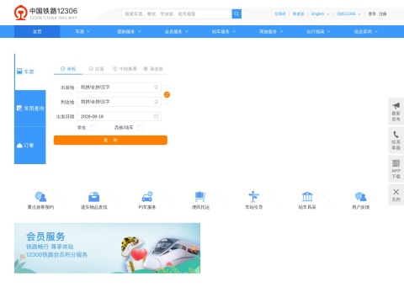Image resolution: width=404 pixels, height=303 pixels.
Task: Click the orange 查询 search button
Action: [110, 140]
